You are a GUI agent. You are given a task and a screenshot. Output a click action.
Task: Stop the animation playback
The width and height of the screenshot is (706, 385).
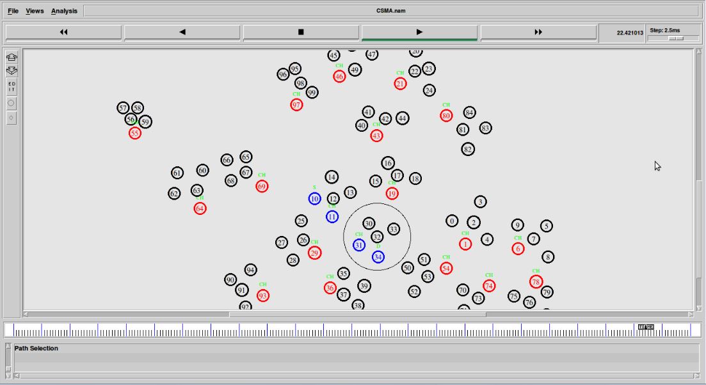pyautogui.click(x=301, y=32)
